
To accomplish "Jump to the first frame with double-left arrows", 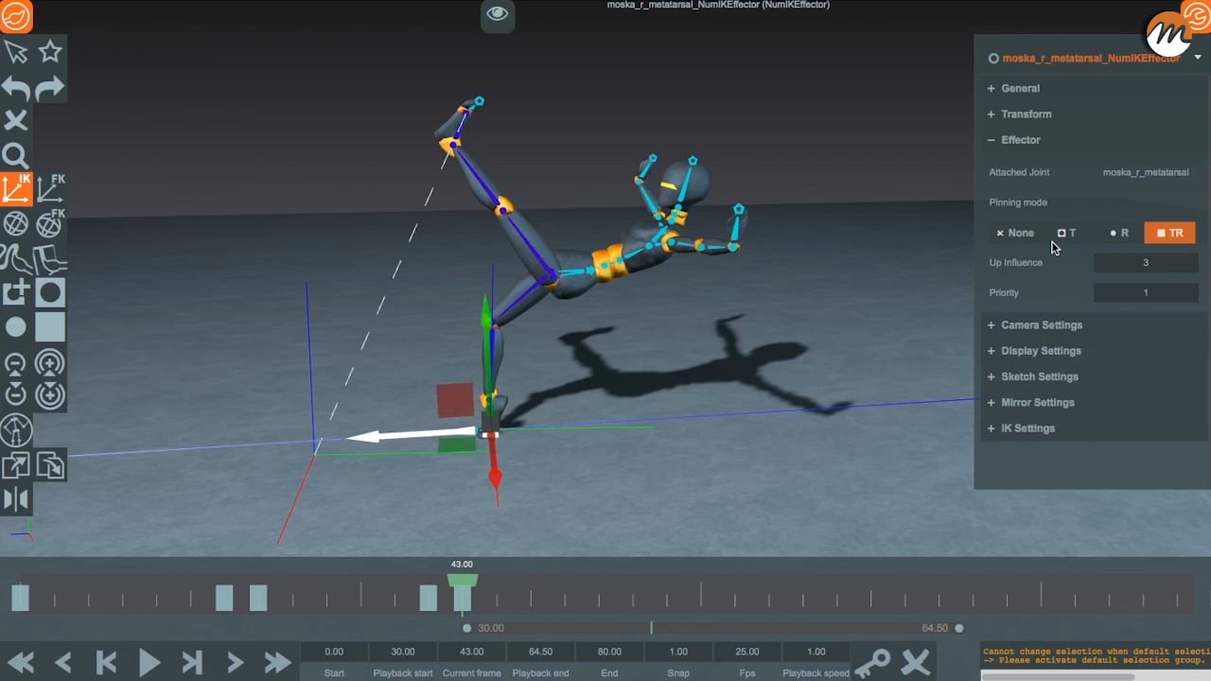I will tap(21, 662).
